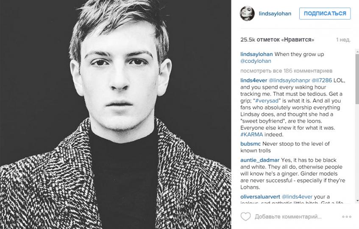359x229 pixels.
Task: Click the @lindsaylohanpr mention
Action: pos(289,81)
